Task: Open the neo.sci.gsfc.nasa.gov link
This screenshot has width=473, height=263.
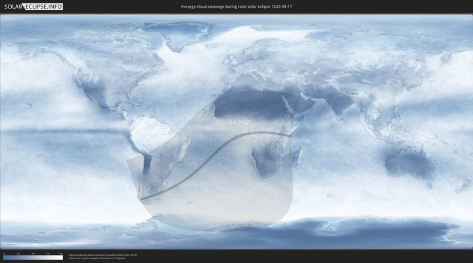Action: 83,258
